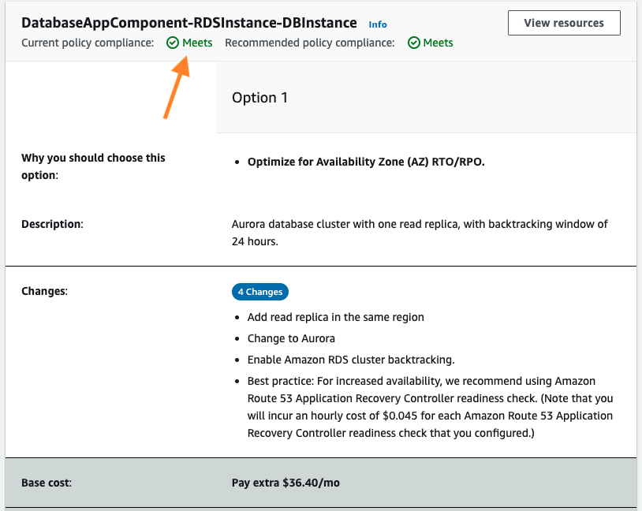Open the Info link beside the component name
Screen dimensions: 642x511
pyautogui.click(x=378, y=24)
